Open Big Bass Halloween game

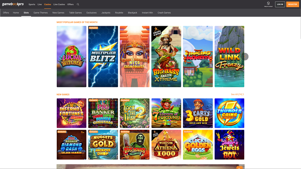135,145
